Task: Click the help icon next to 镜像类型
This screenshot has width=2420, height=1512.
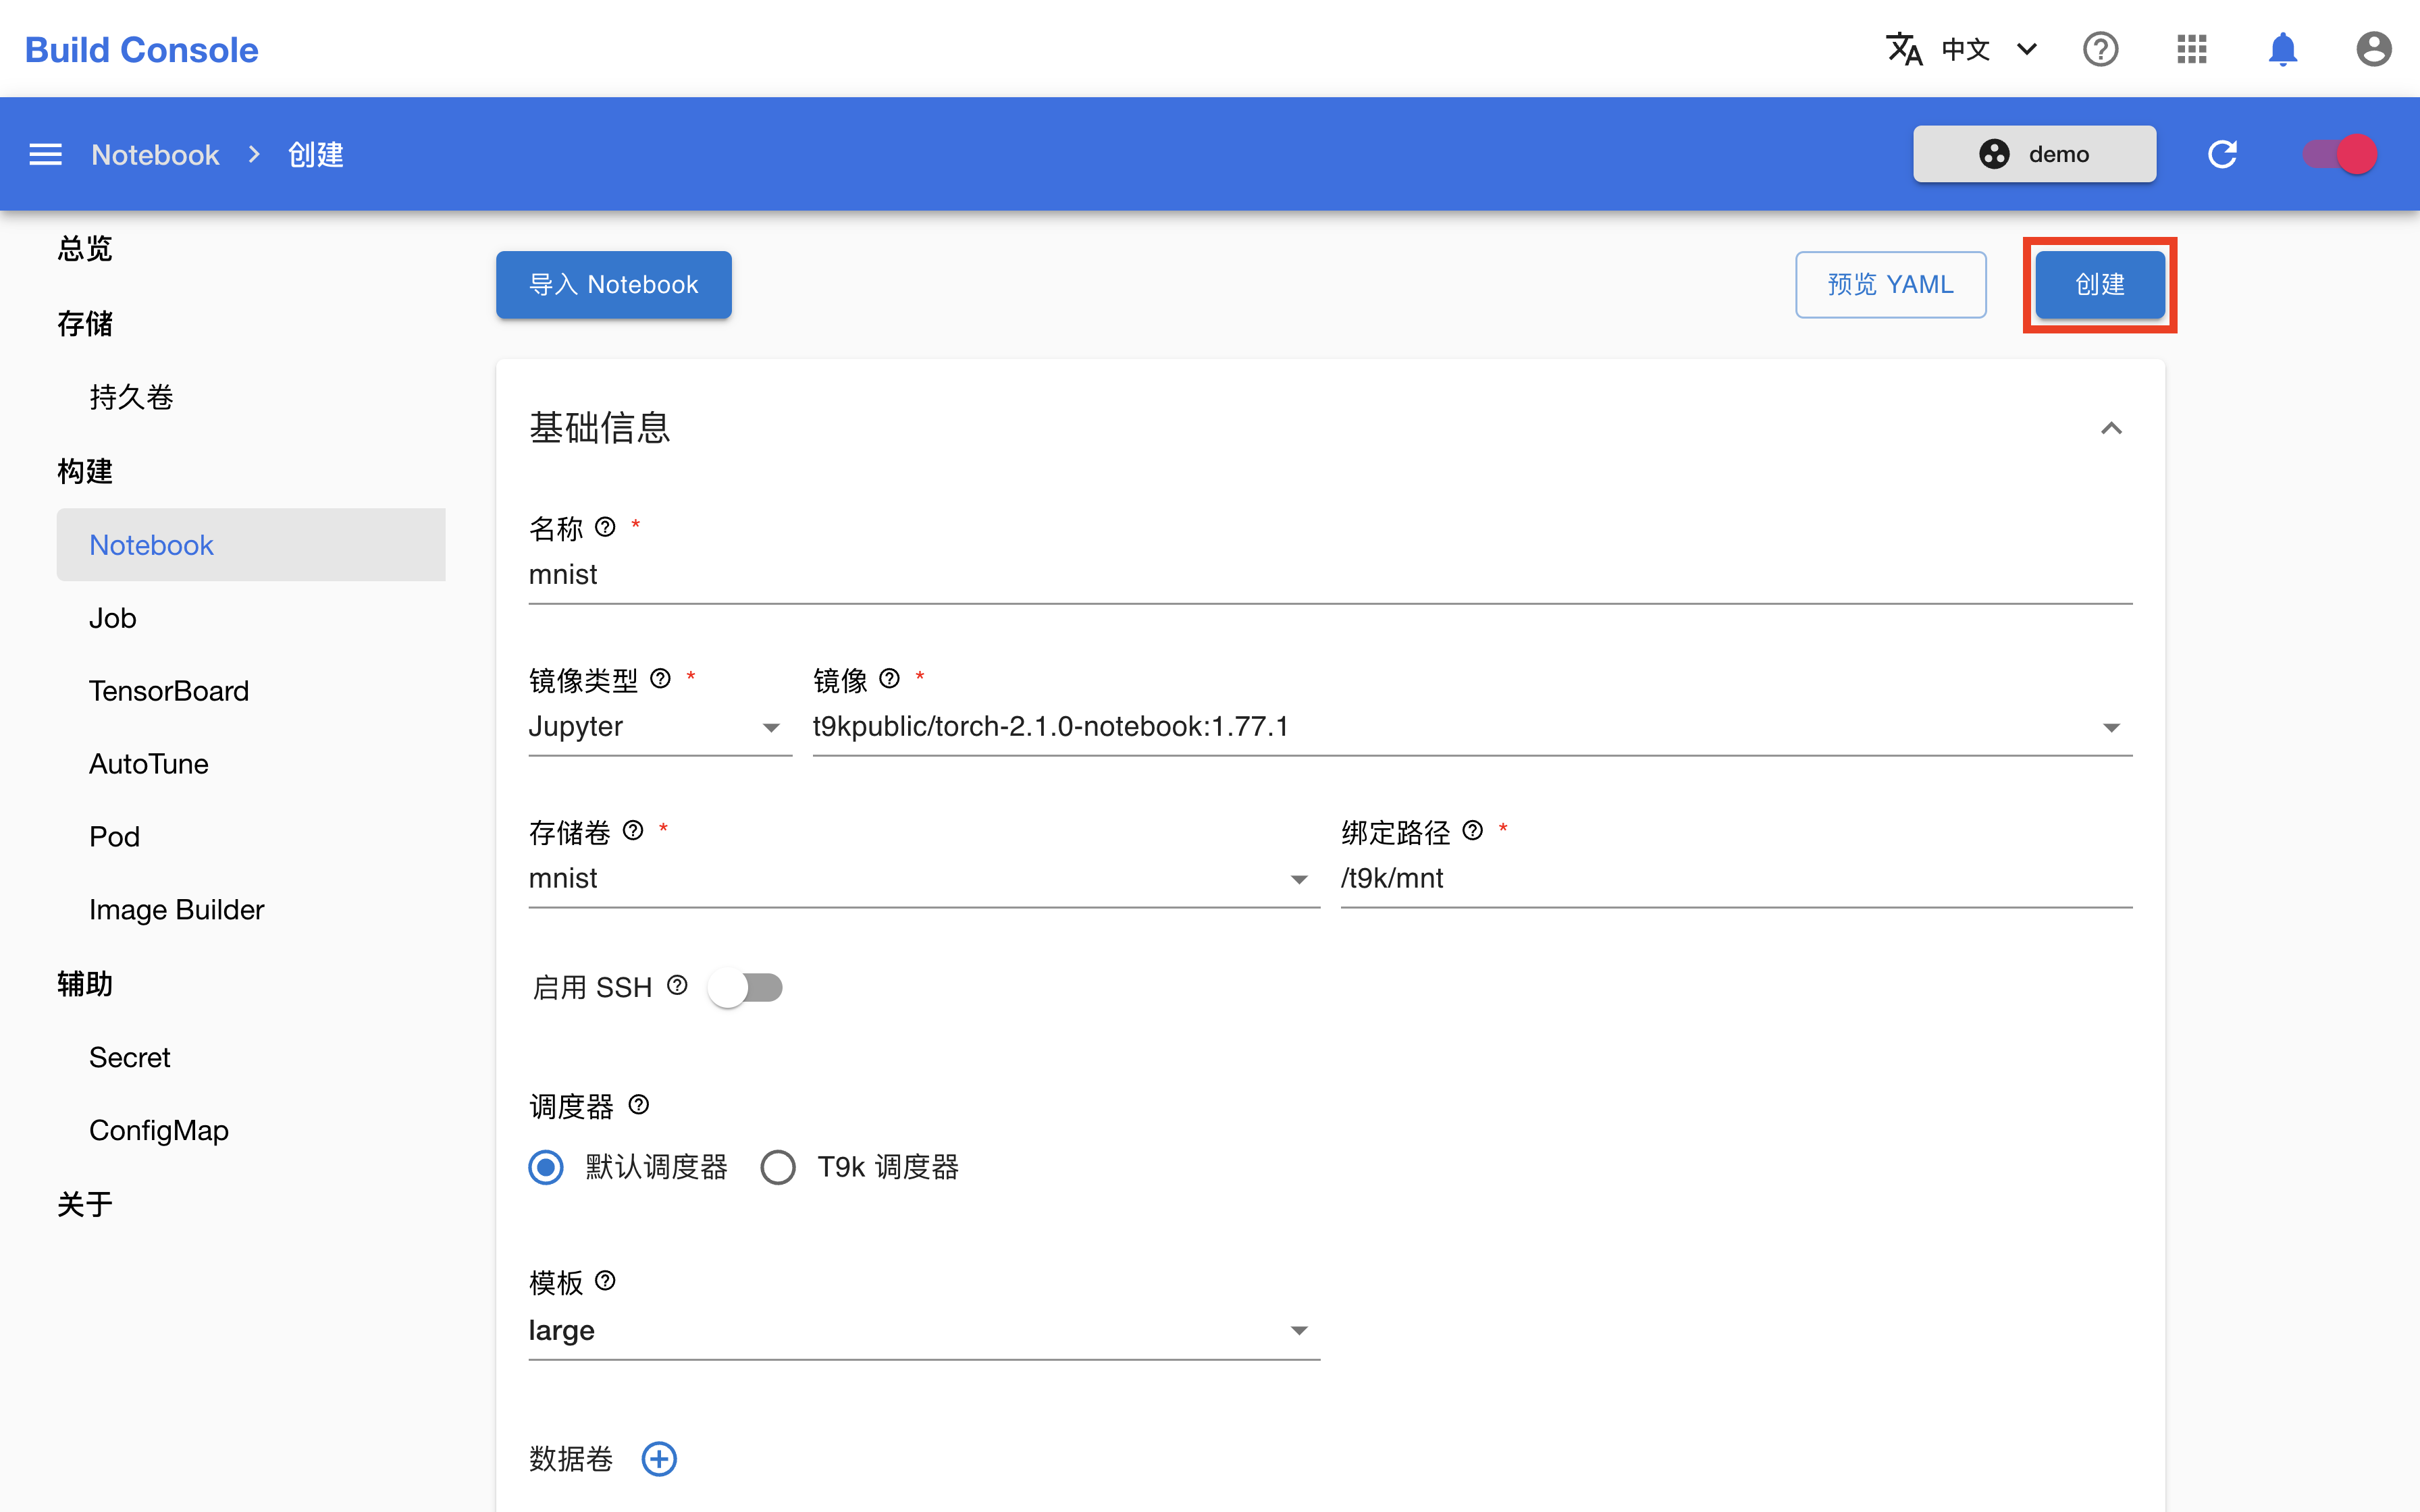Action: point(660,679)
